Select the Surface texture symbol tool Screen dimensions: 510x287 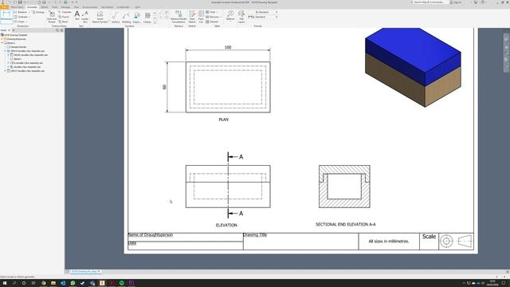(x=116, y=18)
